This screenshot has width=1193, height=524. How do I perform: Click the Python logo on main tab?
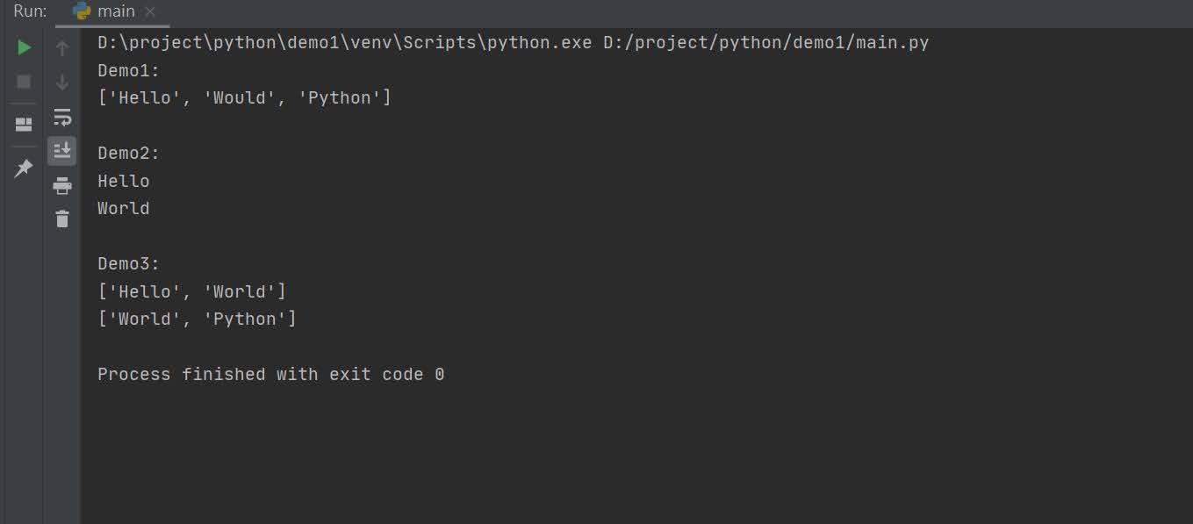(83, 11)
